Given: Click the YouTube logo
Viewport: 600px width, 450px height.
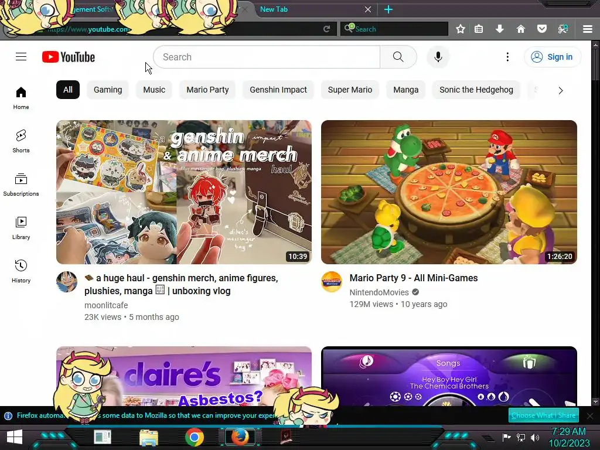Looking at the screenshot, I should point(69,57).
